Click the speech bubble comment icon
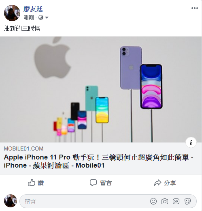 pos(93,183)
